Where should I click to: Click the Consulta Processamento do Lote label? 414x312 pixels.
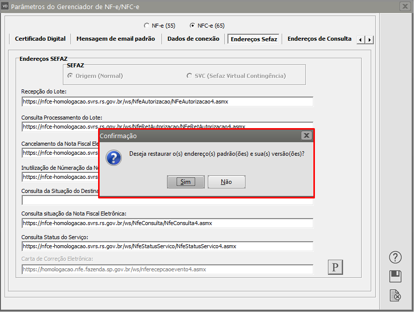[x=61, y=118]
